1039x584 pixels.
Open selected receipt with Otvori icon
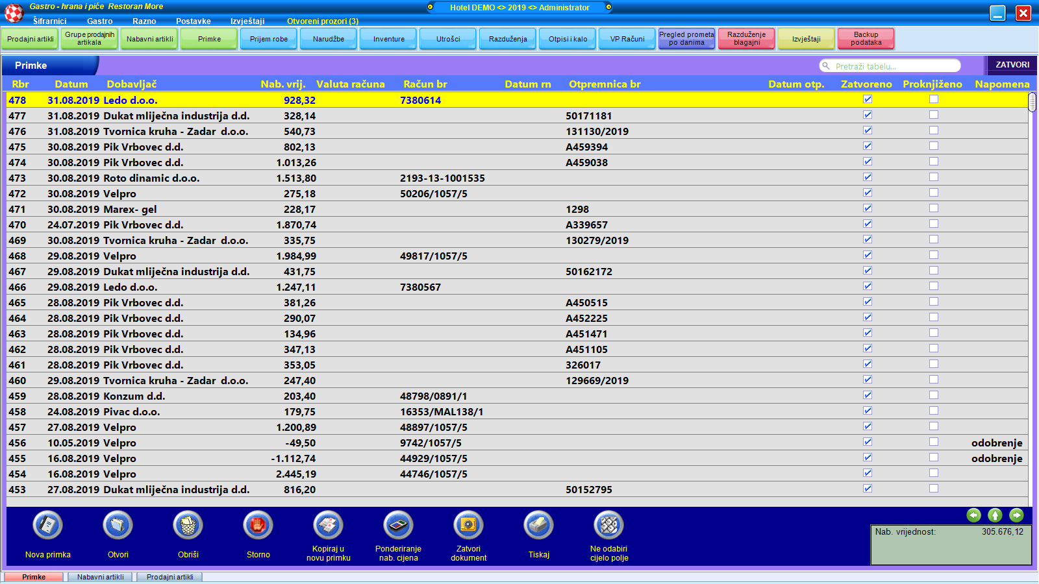click(118, 525)
